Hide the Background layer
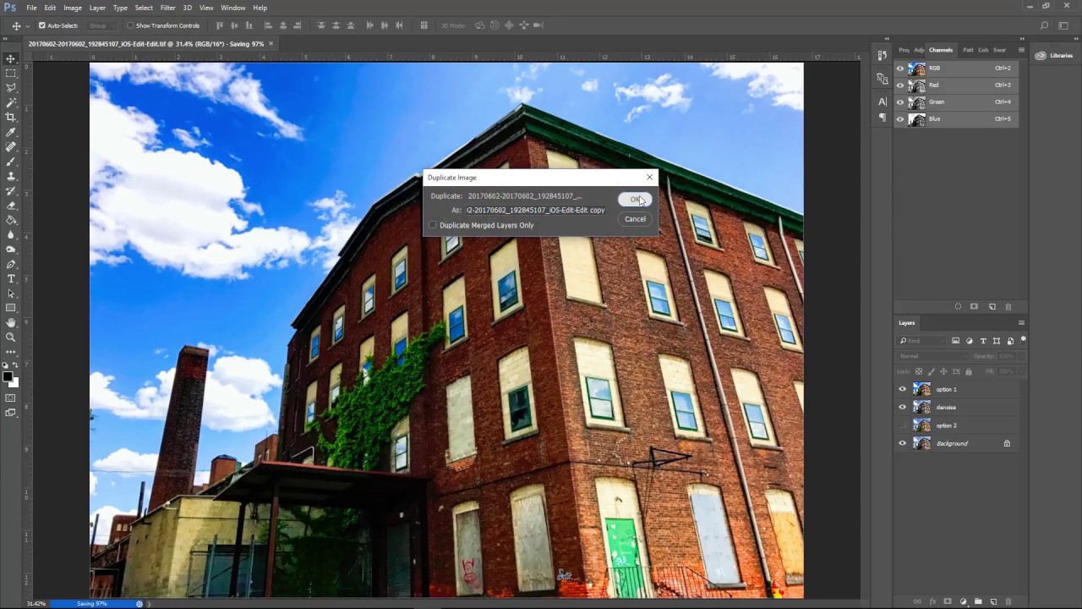This screenshot has height=609, width=1082. point(902,443)
